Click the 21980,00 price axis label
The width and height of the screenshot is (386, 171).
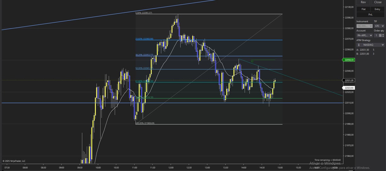349,135
